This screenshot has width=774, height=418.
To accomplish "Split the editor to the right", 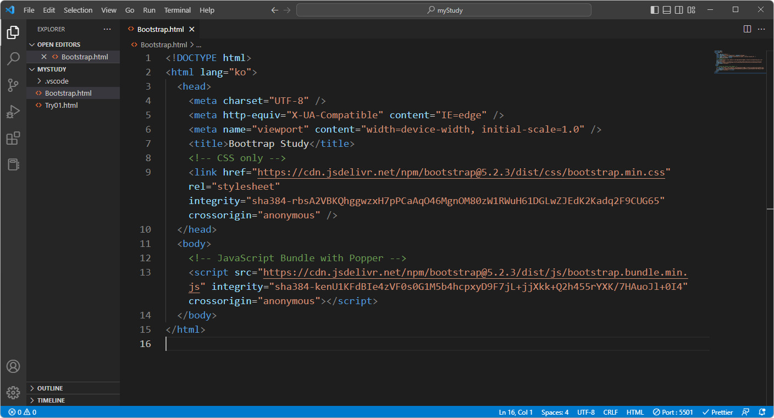I will [748, 29].
